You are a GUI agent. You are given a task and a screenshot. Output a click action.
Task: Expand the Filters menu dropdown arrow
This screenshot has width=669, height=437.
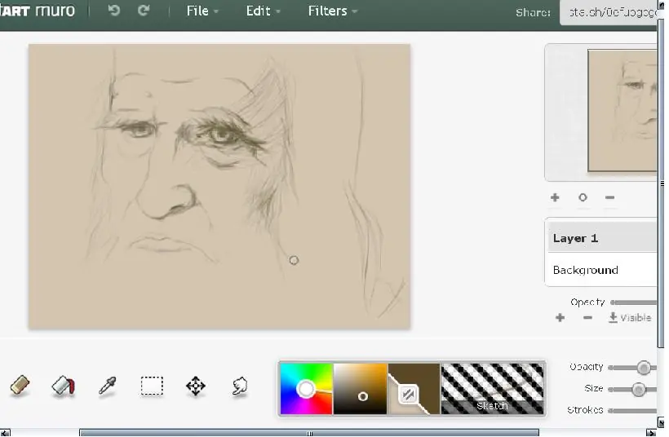(355, 12)
